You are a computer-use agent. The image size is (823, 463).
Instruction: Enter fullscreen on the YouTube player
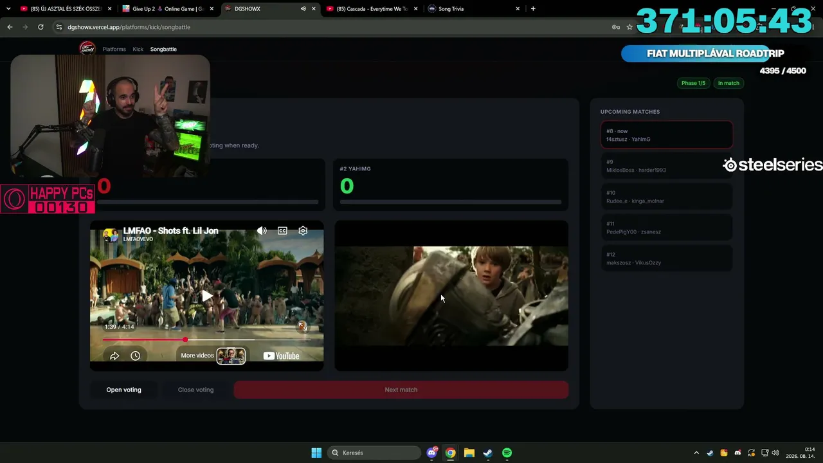(x=302, y=327)
